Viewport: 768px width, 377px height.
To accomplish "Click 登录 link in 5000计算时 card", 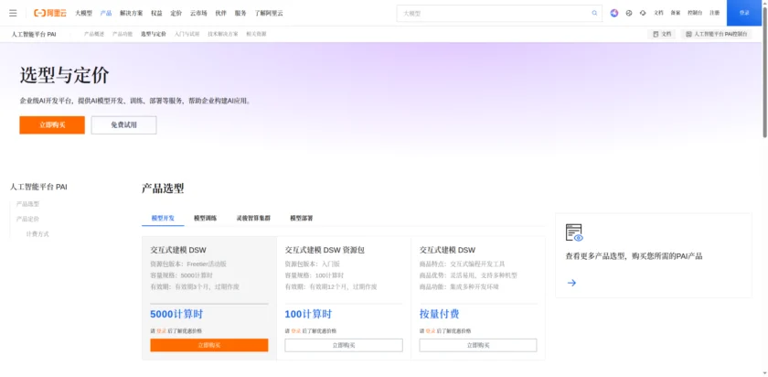I will point(160,331).
